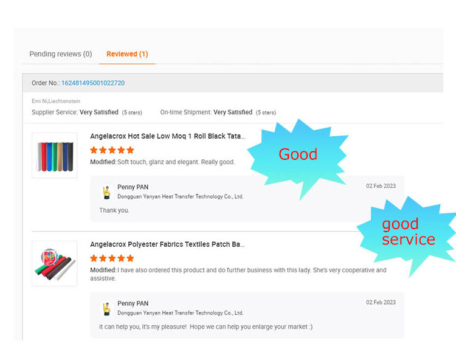The height and width of the screenshot is (352, 456).
Task: Click the five-star rating of second review
Action: pyautogui.click(x=112, y=258)
